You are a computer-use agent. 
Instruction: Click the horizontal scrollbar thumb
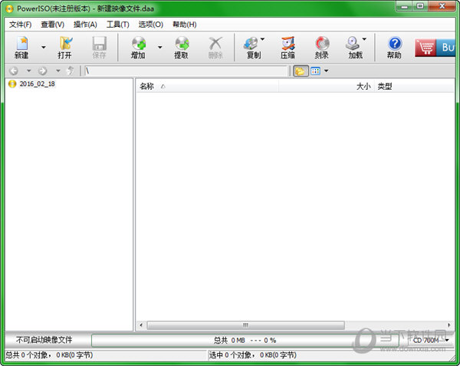[x=245, y=325]
